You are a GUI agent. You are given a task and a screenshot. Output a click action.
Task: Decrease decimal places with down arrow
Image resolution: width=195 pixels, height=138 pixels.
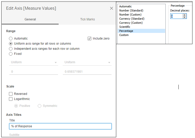[185, 17]
